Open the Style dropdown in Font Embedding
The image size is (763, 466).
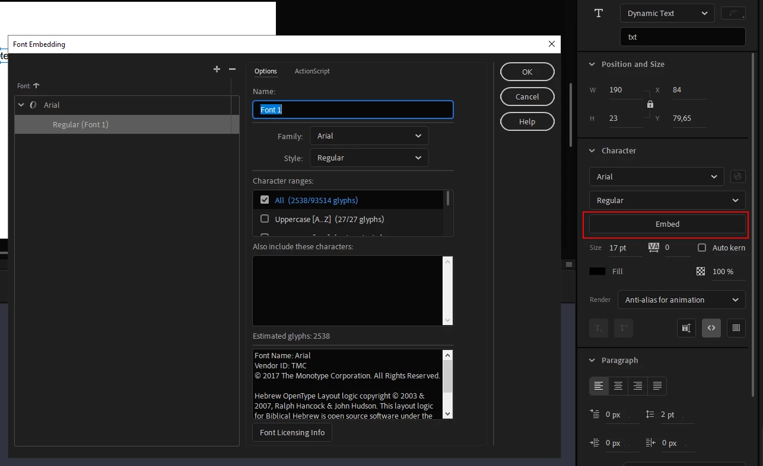(x=369, y=158)
